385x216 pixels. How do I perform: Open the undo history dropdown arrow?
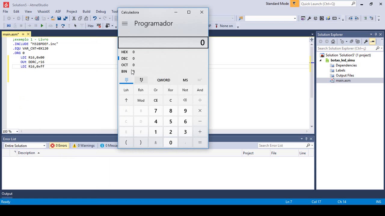(100, 18)
